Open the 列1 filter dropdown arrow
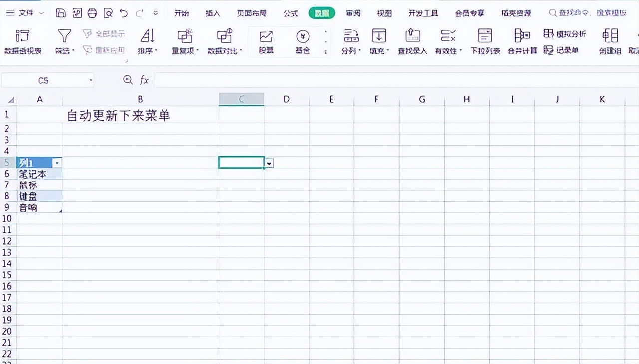Viewport: 639px width, 364px height. tap(58, 163)
